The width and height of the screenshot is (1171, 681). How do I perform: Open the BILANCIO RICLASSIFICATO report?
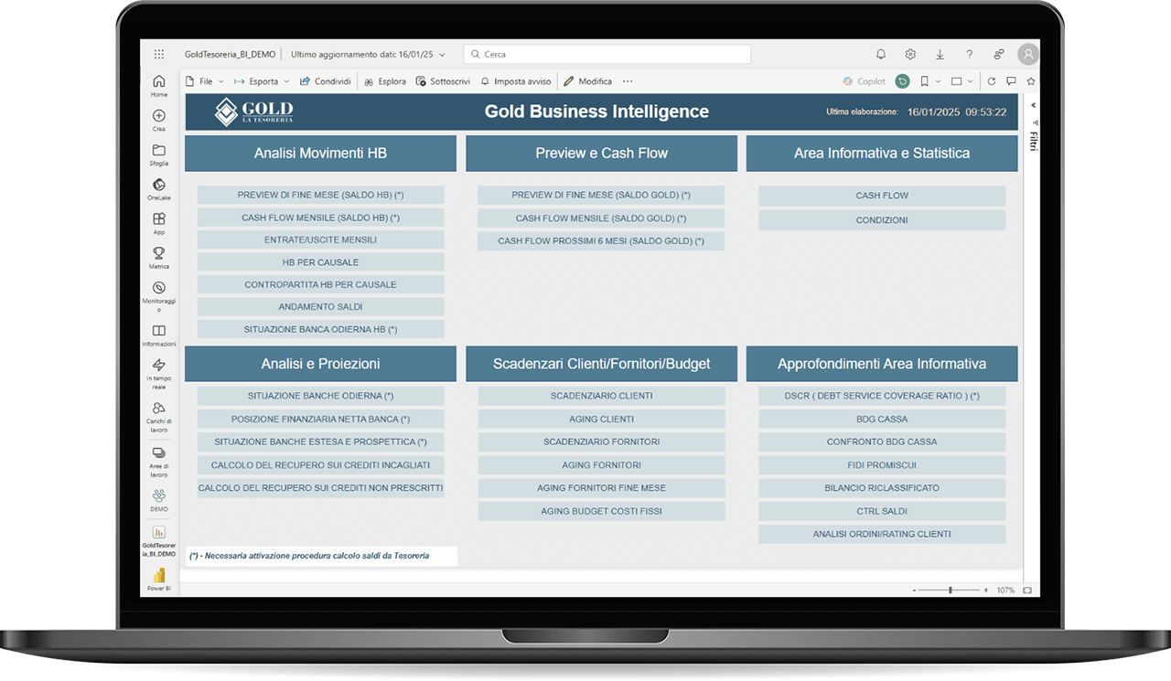click(881, 488)
